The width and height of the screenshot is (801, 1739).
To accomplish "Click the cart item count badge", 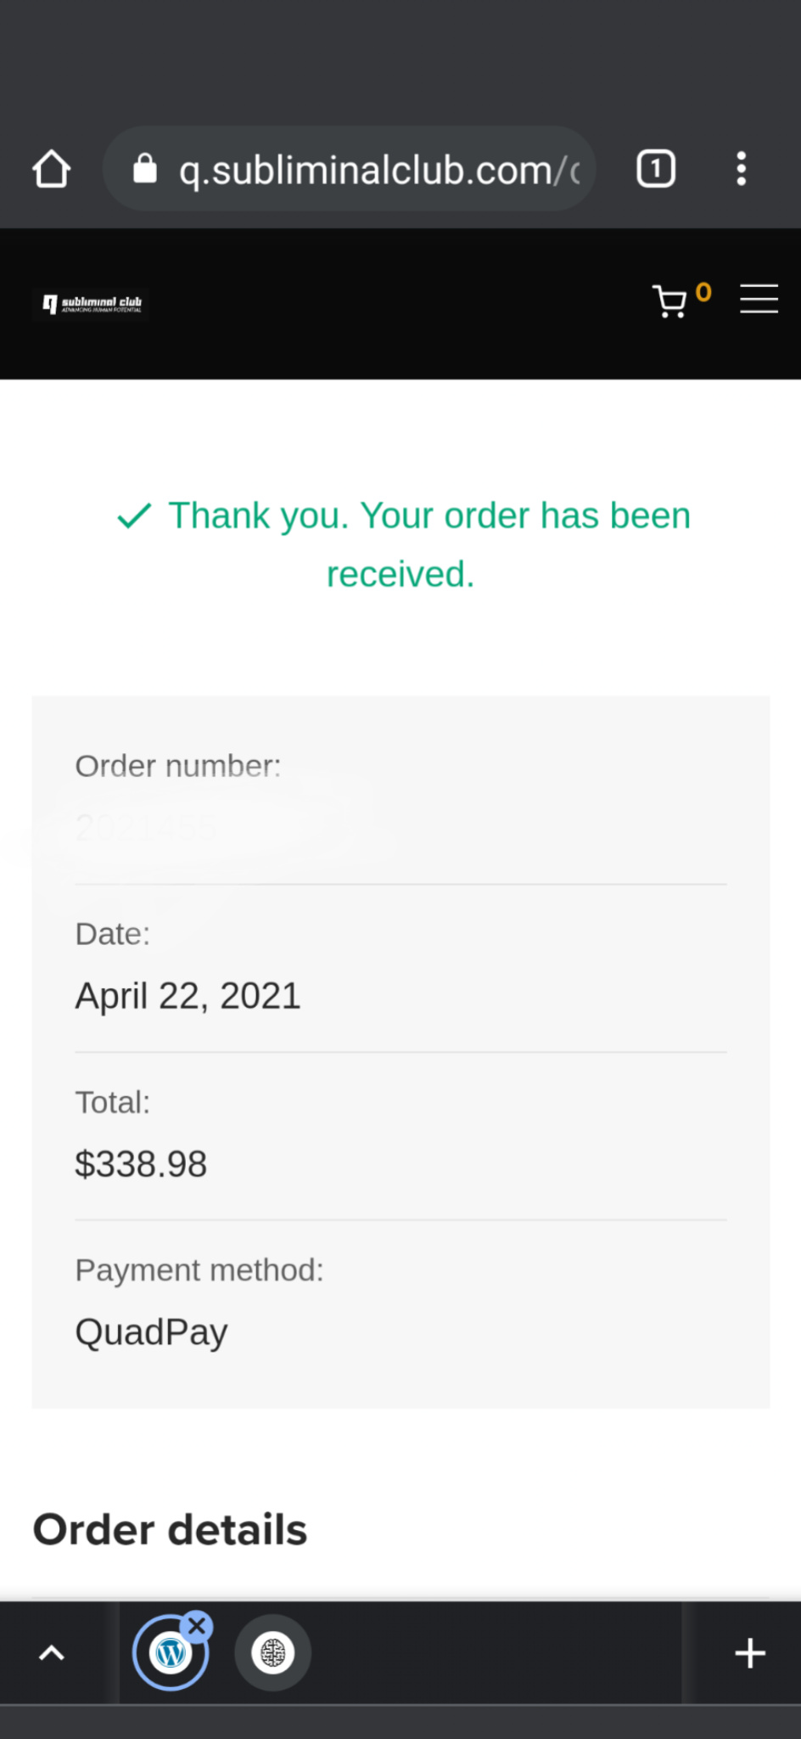I will pos(703,292).
